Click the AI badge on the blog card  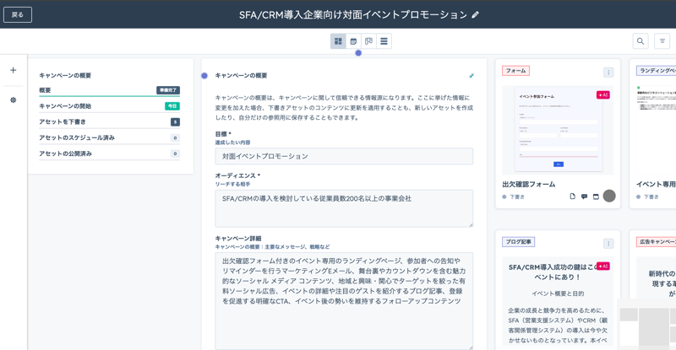[603, 266]
